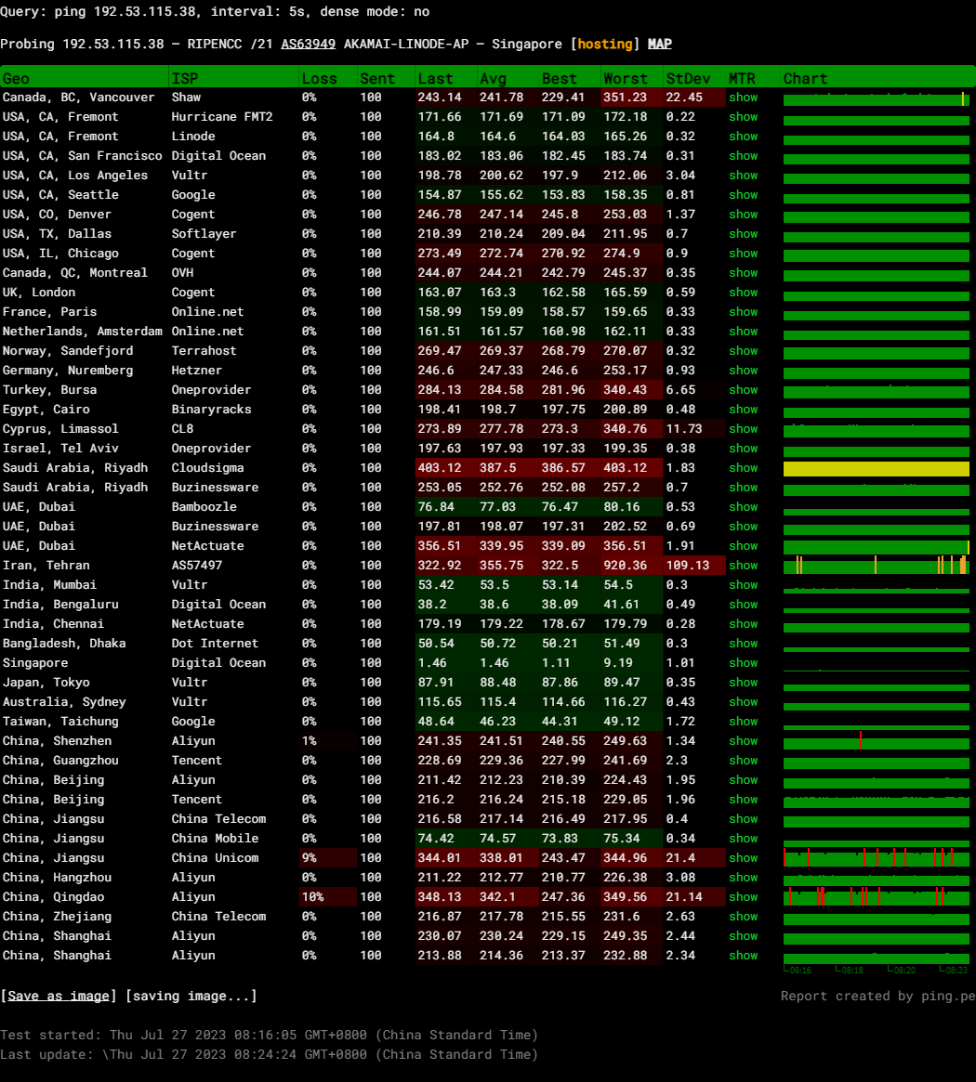
Task: Show MTR for Norway Sandefjord Terrahost
Action: (x=744, y=350)
